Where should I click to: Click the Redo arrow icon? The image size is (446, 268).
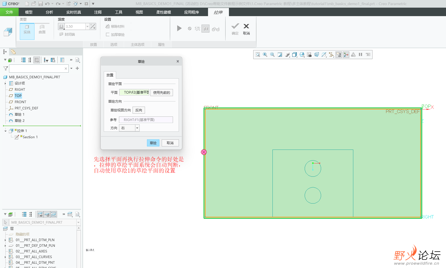58,4
